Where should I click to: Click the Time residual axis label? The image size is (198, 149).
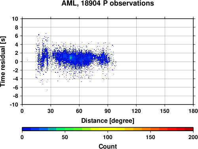3,62
